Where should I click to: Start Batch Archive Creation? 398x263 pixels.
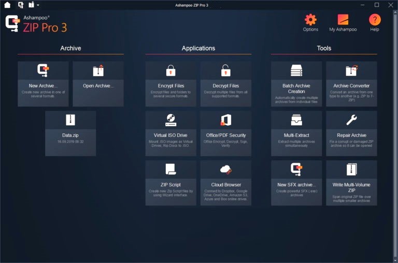[x=296, y=84]
